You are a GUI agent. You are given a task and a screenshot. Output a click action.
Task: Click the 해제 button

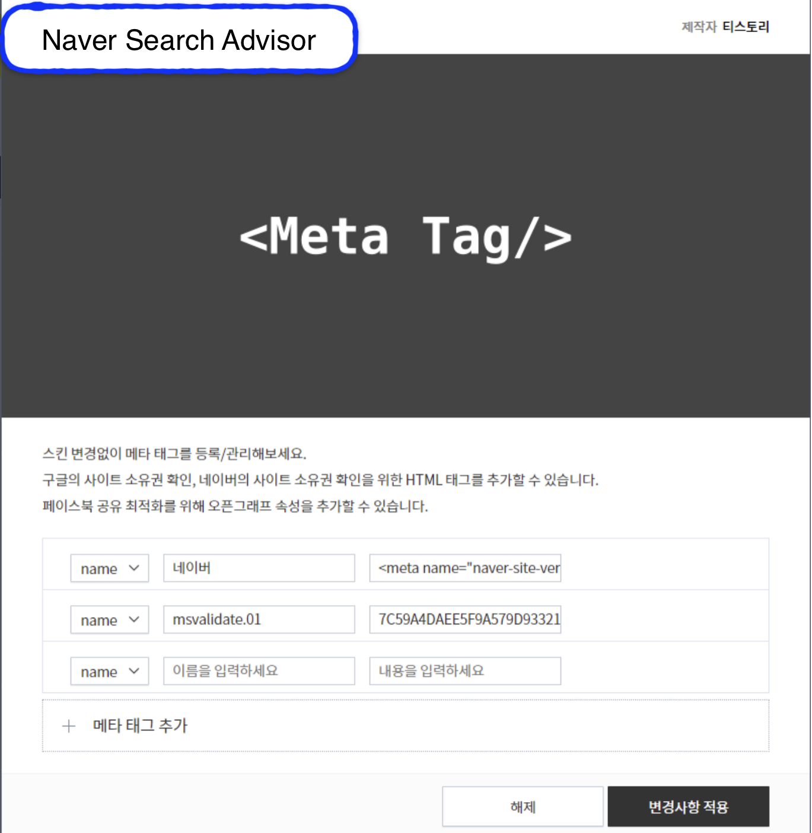pos(523,807)
